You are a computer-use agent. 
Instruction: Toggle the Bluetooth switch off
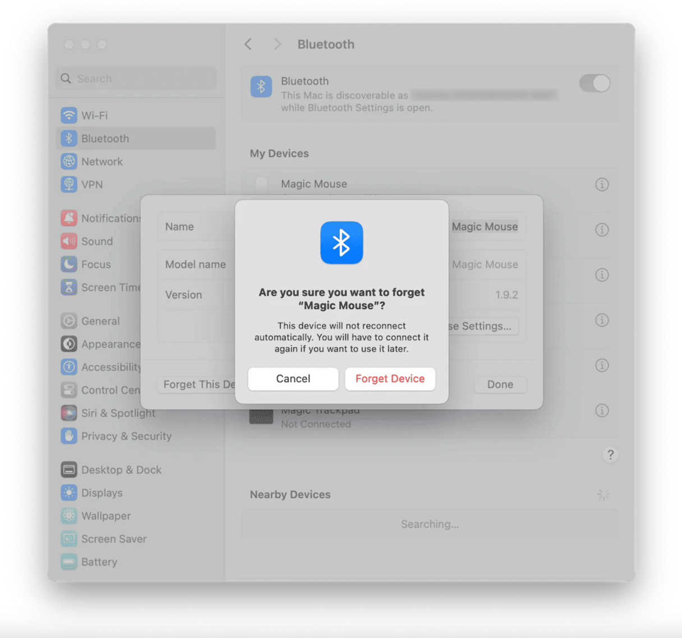pyautogui.click(x=595, y=84)
